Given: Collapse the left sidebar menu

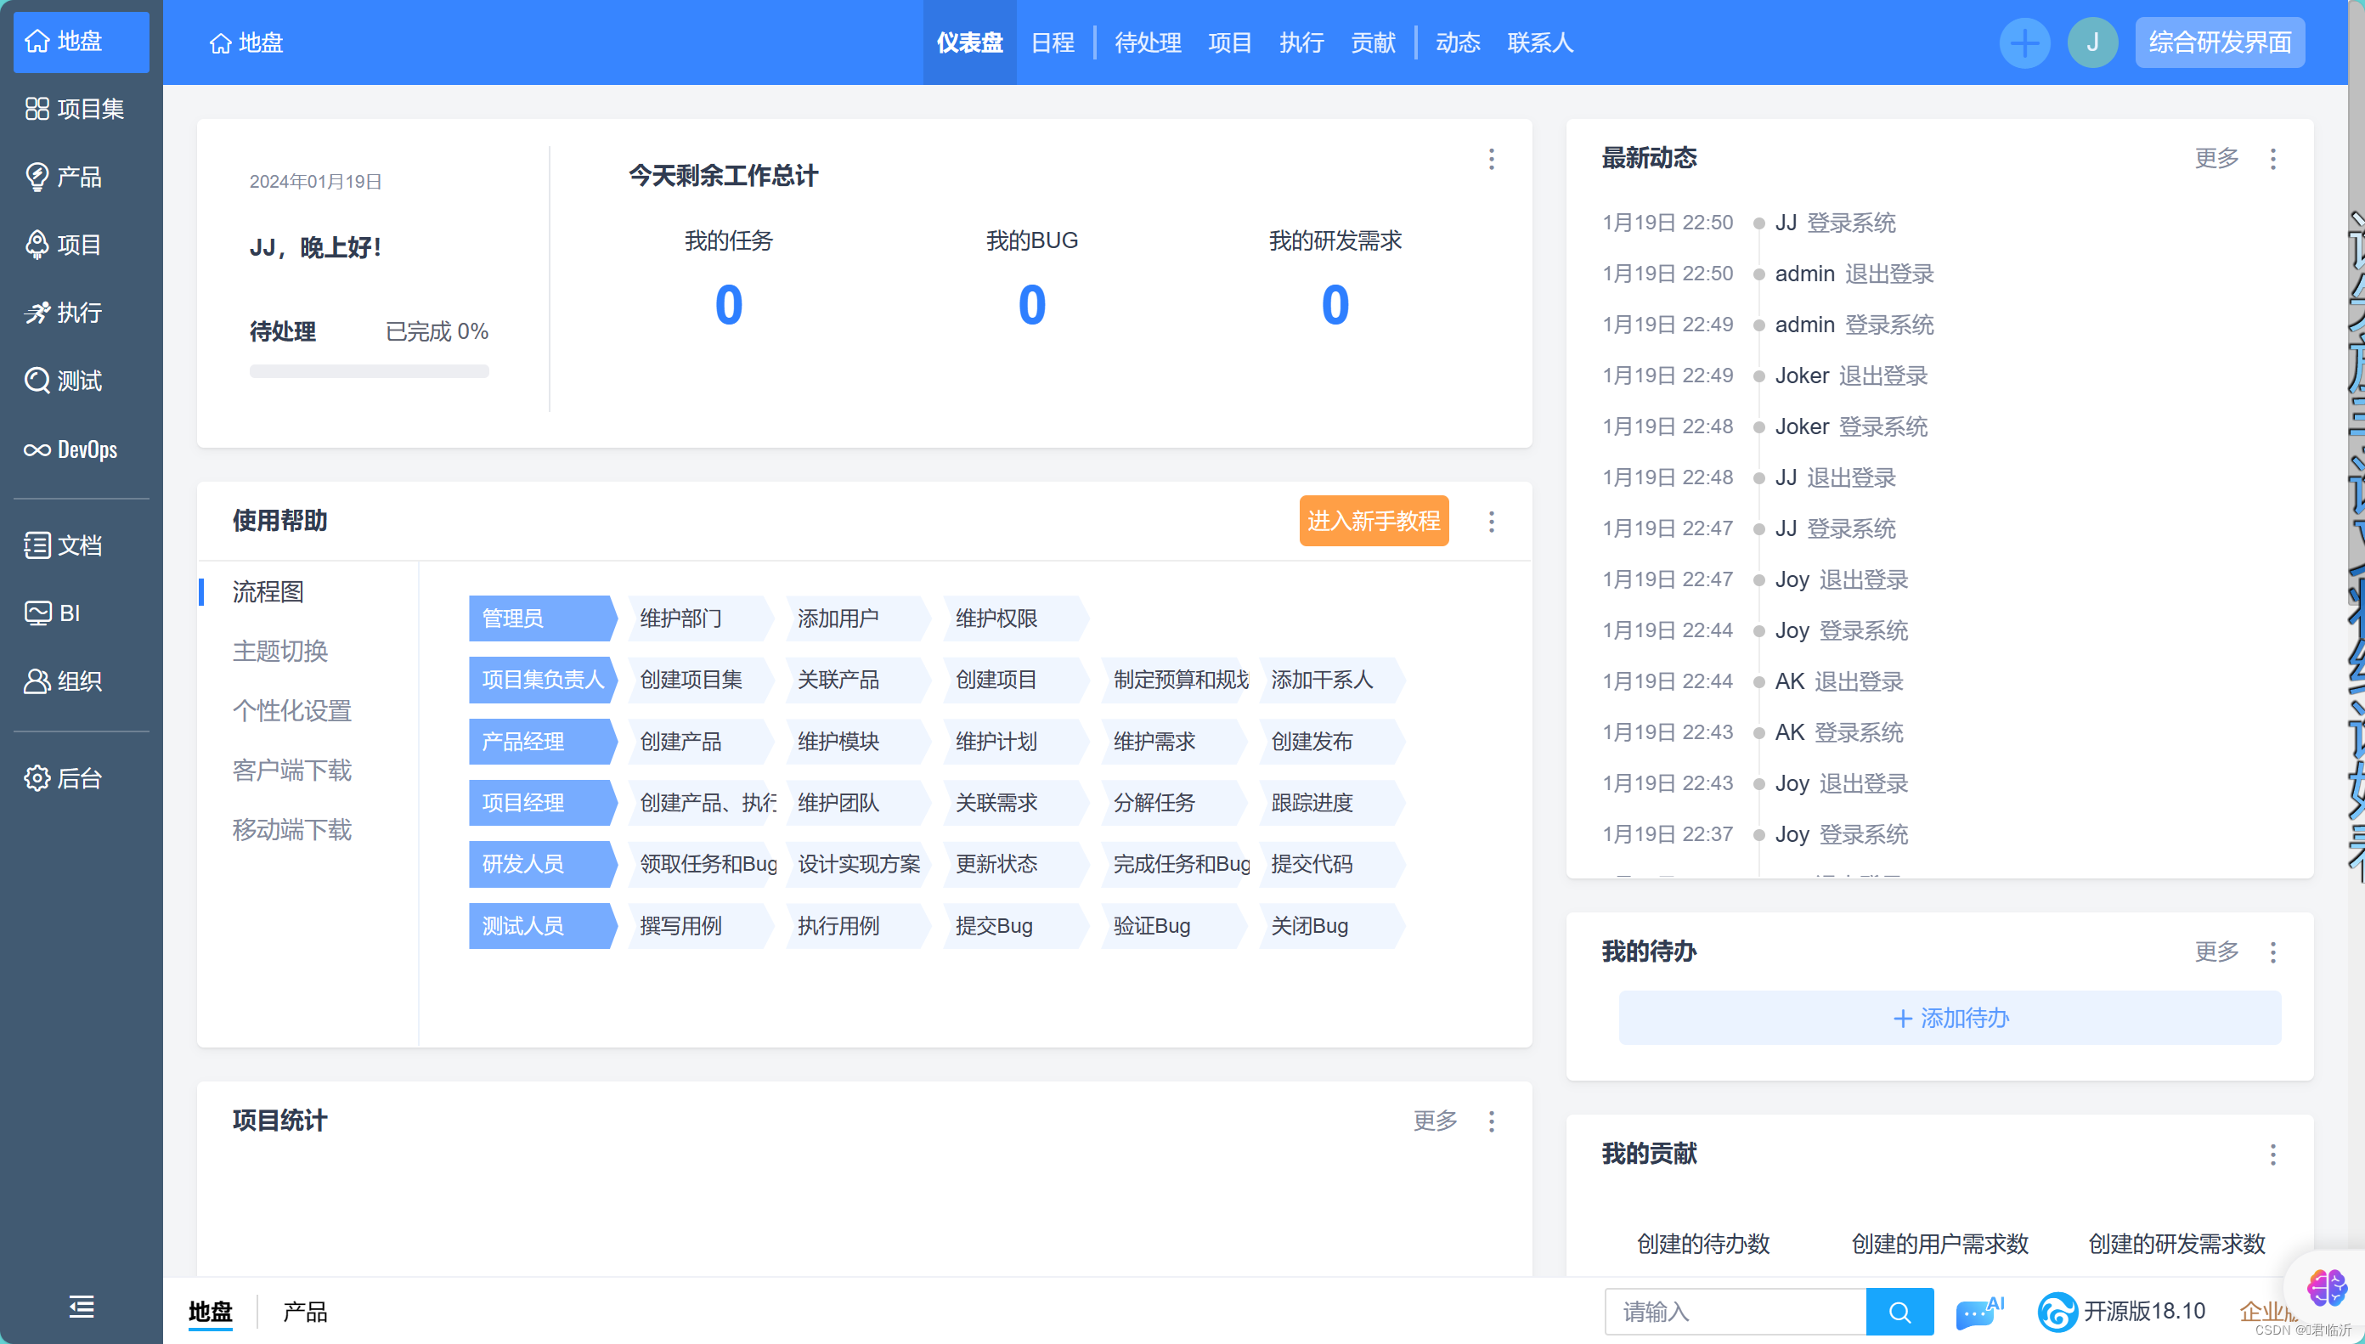Looking at the screenshot, I should pos(82,1306).
